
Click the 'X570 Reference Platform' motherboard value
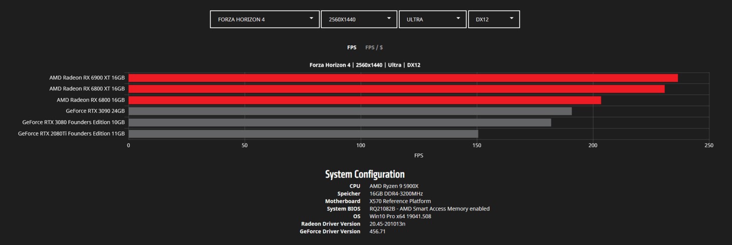coord(400,201)
